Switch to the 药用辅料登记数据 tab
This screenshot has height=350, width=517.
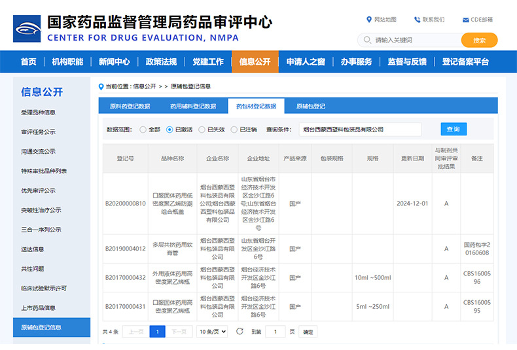coord(193,106)
